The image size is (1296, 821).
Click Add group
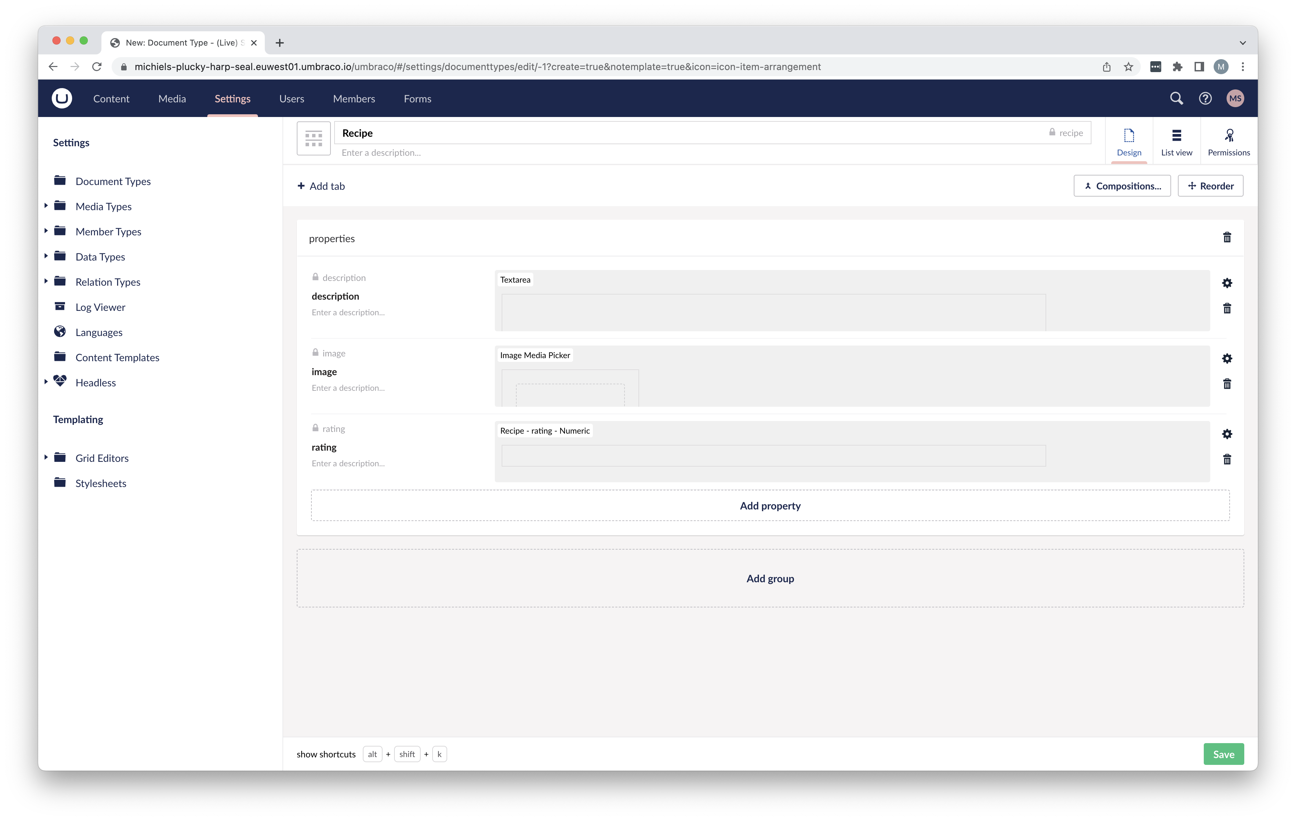(x=770, y=579)
